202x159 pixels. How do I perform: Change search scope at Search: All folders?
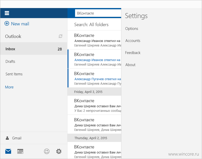click(x=91, y=25)
